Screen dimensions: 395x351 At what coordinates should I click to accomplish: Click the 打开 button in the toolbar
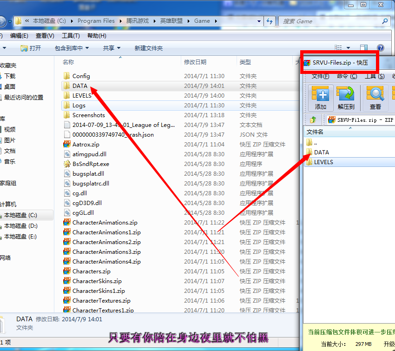click(x=31, y=48)
